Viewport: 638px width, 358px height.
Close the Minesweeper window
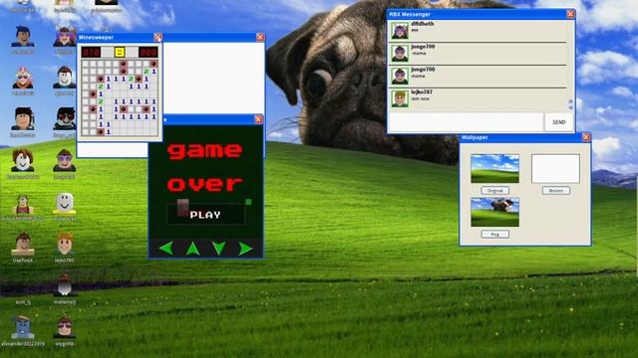coord(158,38)
